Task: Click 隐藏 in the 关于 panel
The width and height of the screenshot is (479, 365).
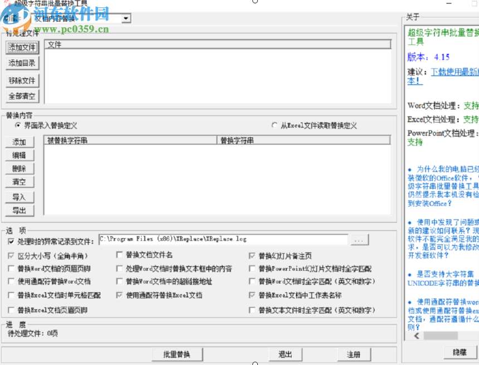Action: click(x=460, y=352)
